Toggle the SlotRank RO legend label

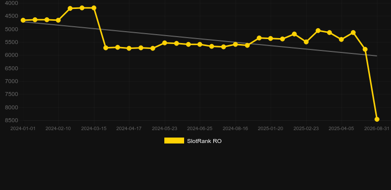point(204,141)
